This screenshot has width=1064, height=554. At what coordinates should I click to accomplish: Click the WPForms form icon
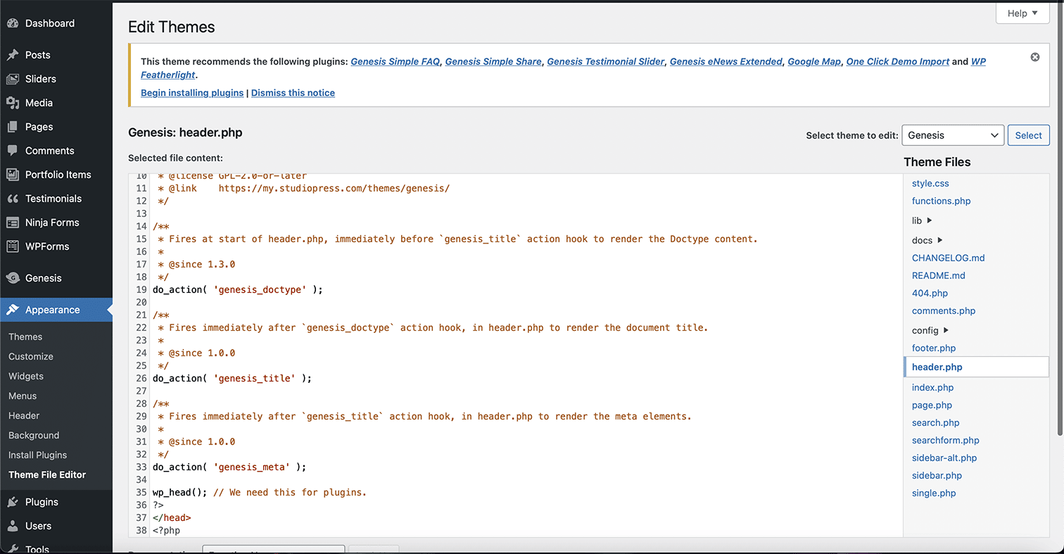pos(13,246)
